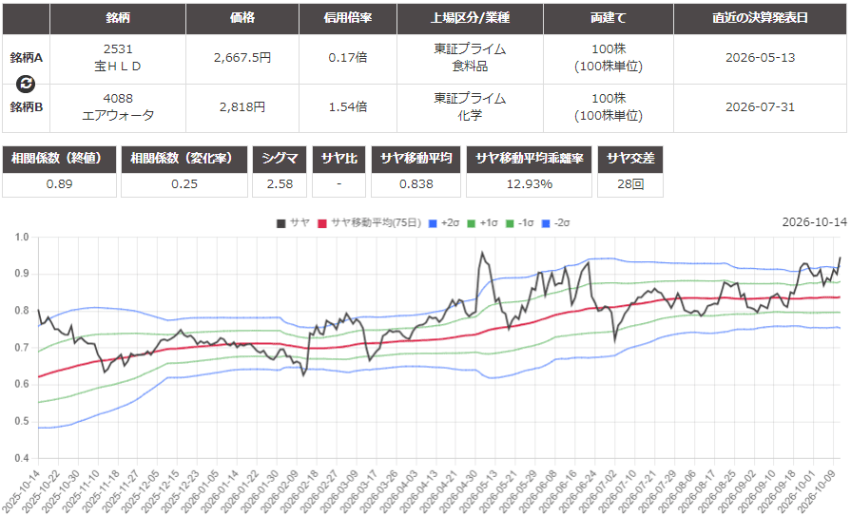Image resolution: width=851 pixels, height=516 pixels.
Task: Click the blue +2σ legend color box
Action: pos(433,223)
